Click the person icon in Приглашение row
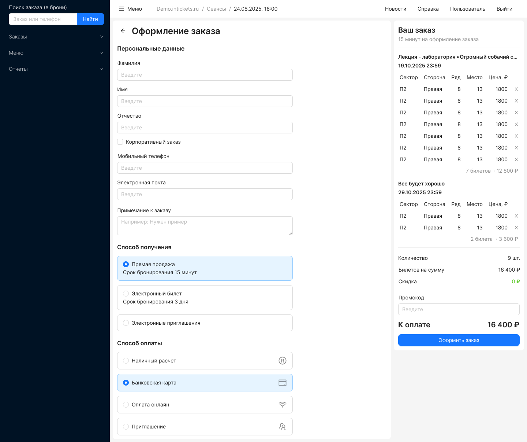 282,427
